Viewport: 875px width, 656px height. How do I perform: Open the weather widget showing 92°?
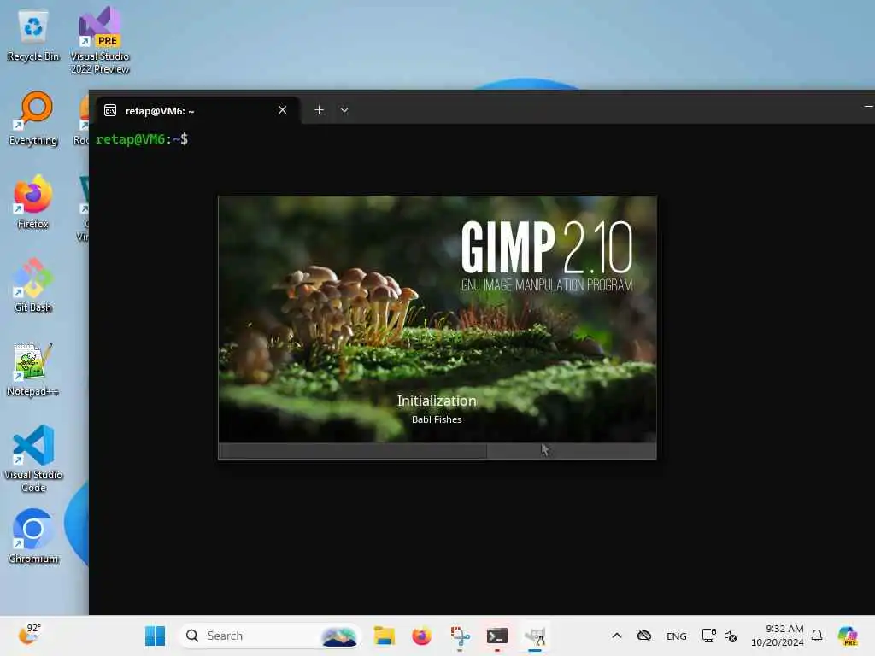pos(29,635)
